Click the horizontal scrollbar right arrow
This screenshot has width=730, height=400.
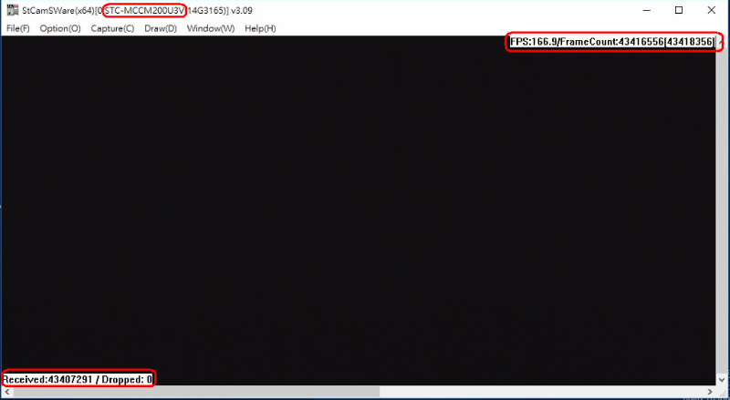tap(711, 393)
